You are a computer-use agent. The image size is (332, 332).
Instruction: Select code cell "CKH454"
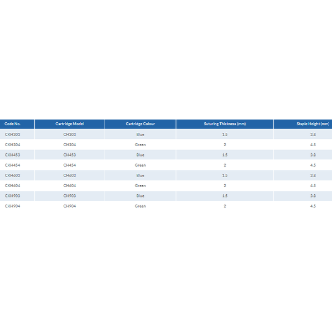coord(13,165)
